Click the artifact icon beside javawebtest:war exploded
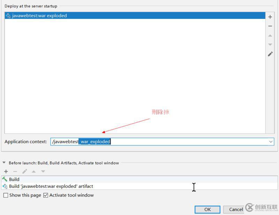This screenshot has width=279, height=215. point(8,16)
